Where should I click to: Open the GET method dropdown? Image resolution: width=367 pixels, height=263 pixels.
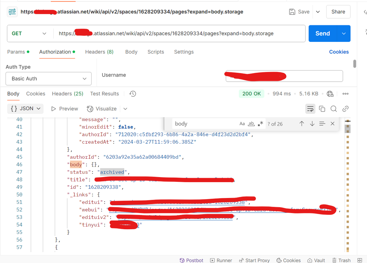pos(29,33)
